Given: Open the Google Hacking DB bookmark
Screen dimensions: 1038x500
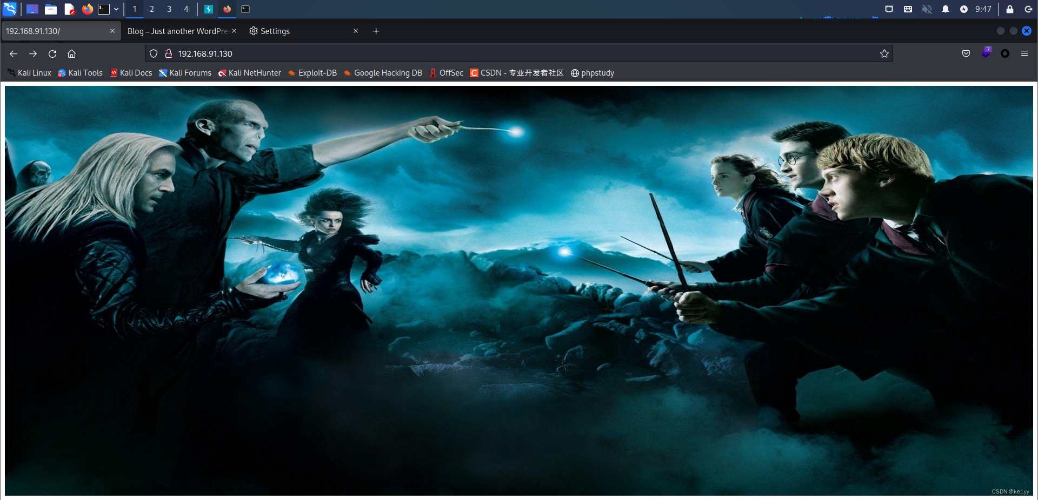Looking at the screenshot, I should [x=383, y=73].
